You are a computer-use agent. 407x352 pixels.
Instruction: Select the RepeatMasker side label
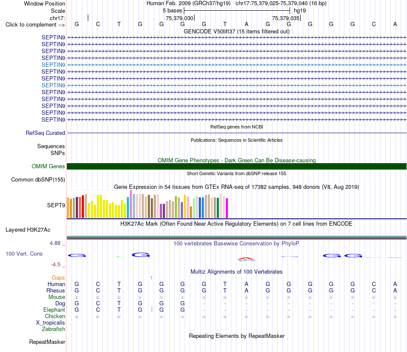pyautogui.click(x=47, y=342)
